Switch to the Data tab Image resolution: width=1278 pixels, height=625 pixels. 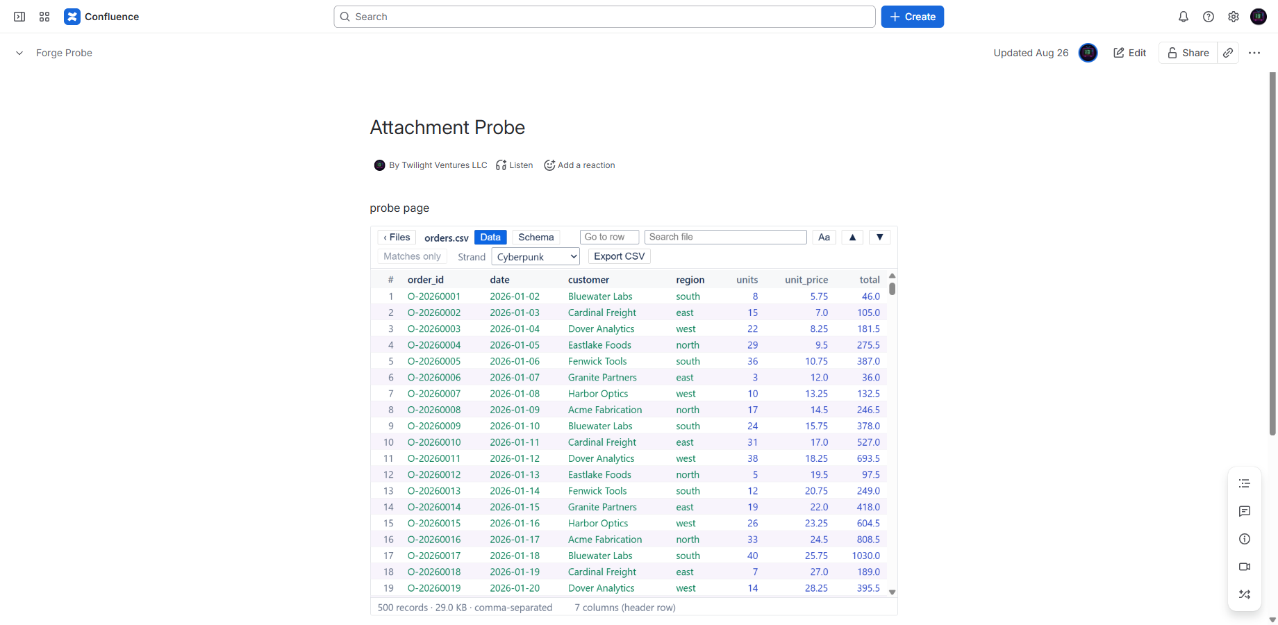click(490, 237)
